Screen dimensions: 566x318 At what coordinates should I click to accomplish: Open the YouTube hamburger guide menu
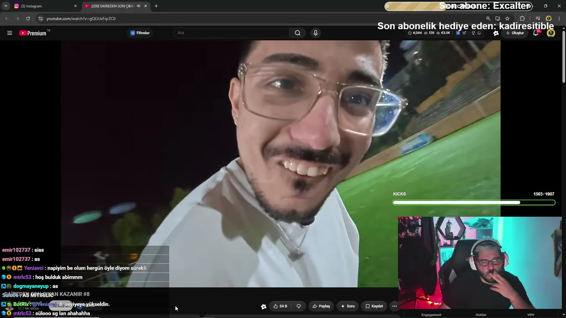point(9,33)
